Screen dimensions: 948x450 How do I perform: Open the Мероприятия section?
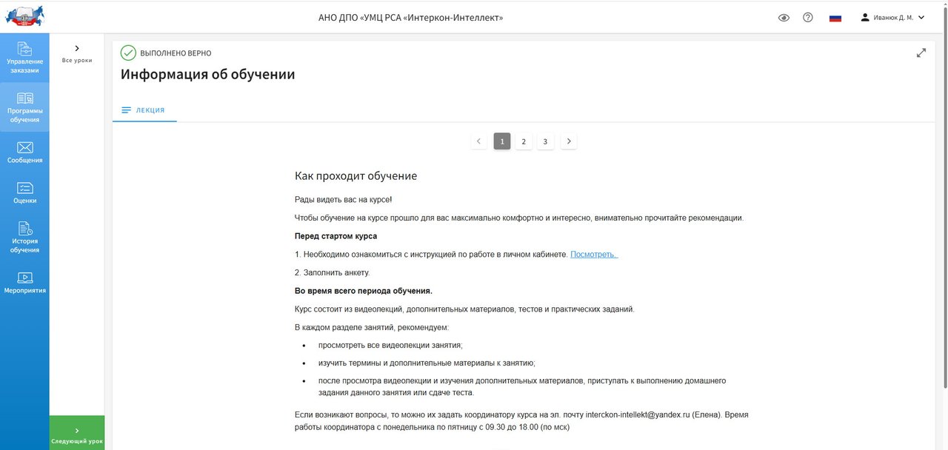coord(24,282)
